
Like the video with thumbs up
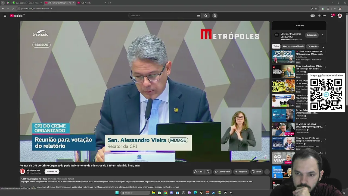(198, 172)
